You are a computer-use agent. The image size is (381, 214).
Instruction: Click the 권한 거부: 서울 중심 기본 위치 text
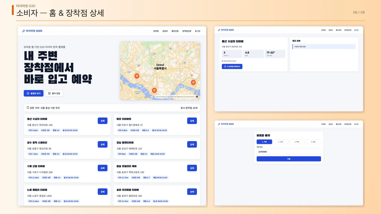45,108
